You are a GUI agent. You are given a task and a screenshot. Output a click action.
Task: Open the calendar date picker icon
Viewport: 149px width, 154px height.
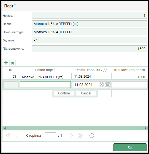coord(107,85)
